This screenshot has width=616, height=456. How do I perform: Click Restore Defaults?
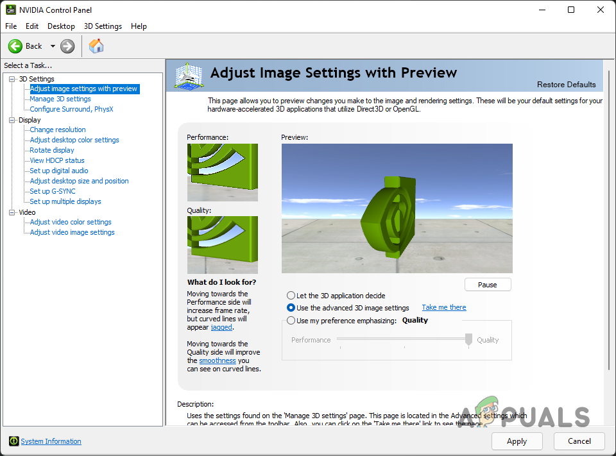[566, 85]
